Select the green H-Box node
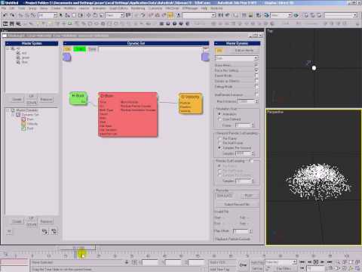The image size is (362, 272). click(78, 98)
